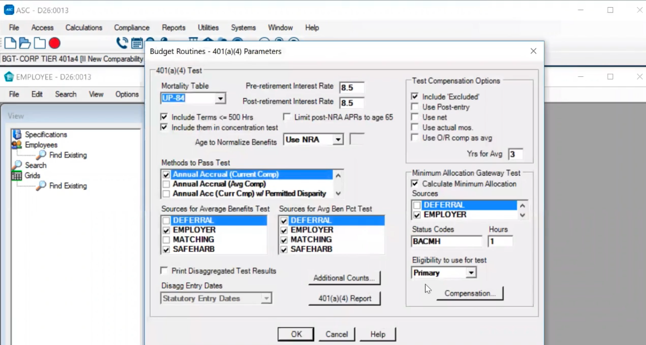
Task: Open Eligibility to use for test dropdown
Action: 471,273
